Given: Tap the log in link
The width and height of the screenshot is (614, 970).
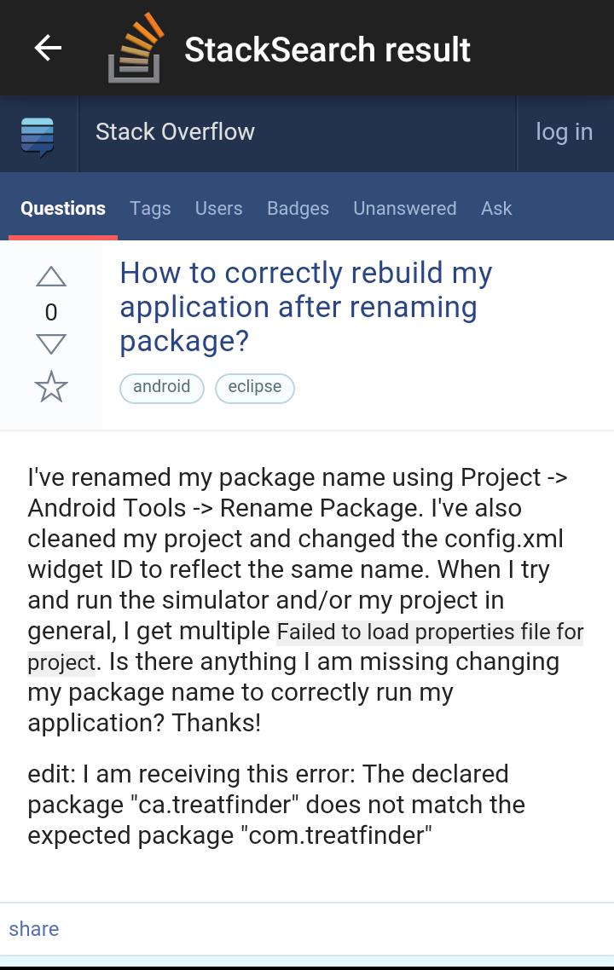Looking at the screenshot, I should point(564,132).
